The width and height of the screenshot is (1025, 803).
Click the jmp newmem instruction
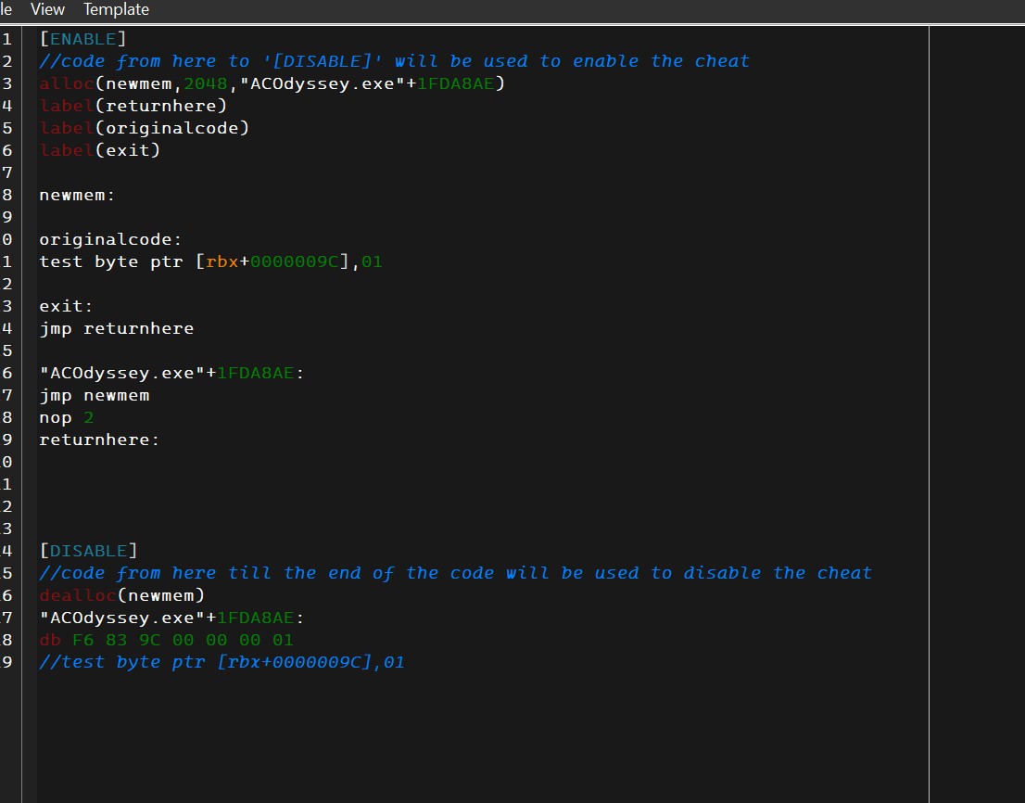[x=94, y=395]
